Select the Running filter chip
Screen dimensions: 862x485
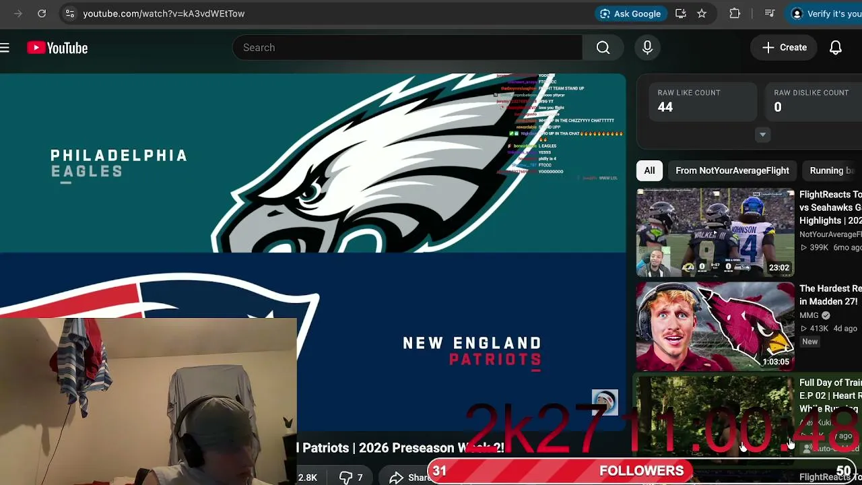[832, 170]
